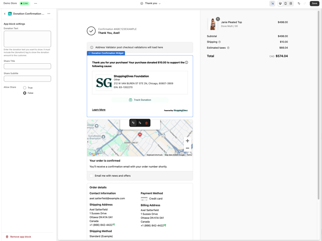Image resolution: width=322 pixels, height=241 pixels.
Task: Switch to desktop preview mode
Action: [x=280, y=3]
